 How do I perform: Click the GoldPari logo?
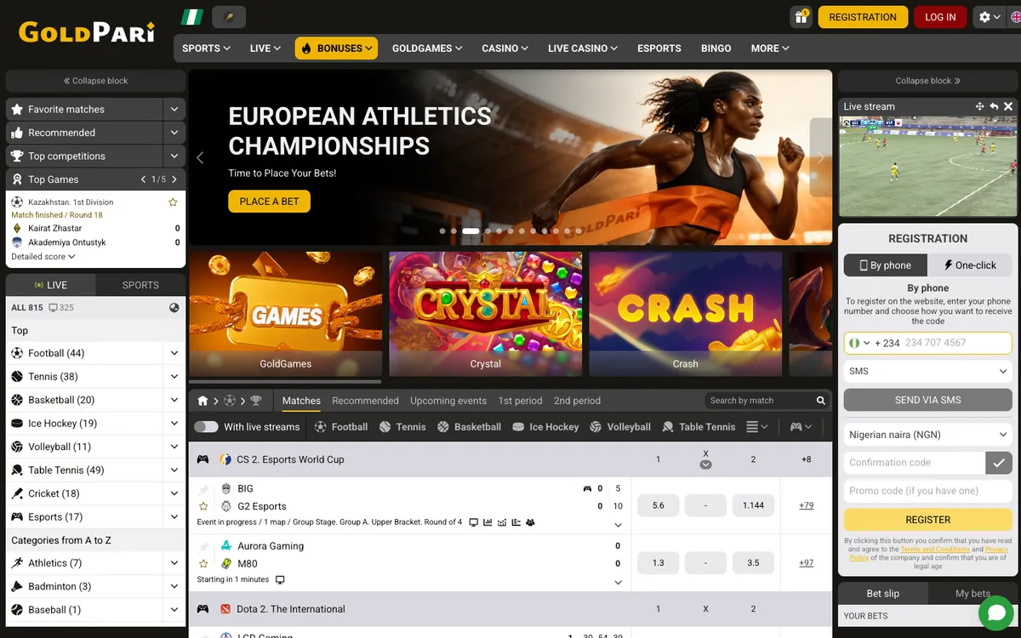coord(87,32)
